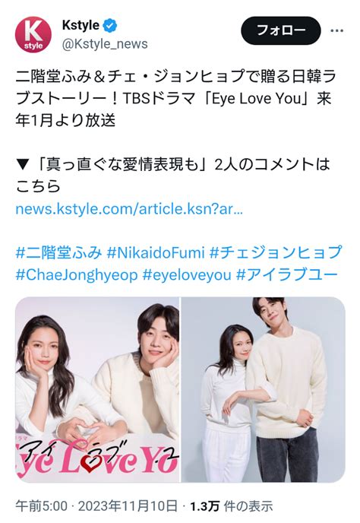
Task: Open the three-dot more options menu
Action: (x=336, y=30)
